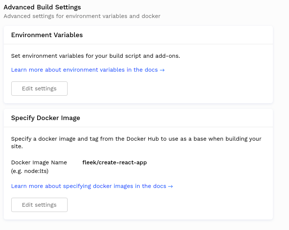289x230 pixels.
Task: Open the specifying docker images docs link
Action: pyautogui.click(x=89, y=186)
